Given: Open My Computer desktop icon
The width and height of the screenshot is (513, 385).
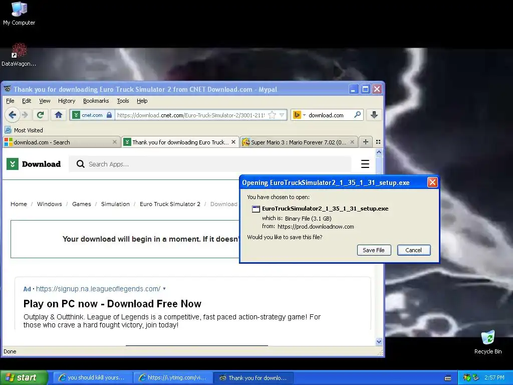Looking at the screenshot, I should tap(19, 13).
